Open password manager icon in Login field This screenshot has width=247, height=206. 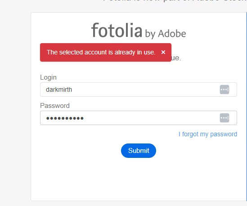pyautogui.click(x=225, y=90)
